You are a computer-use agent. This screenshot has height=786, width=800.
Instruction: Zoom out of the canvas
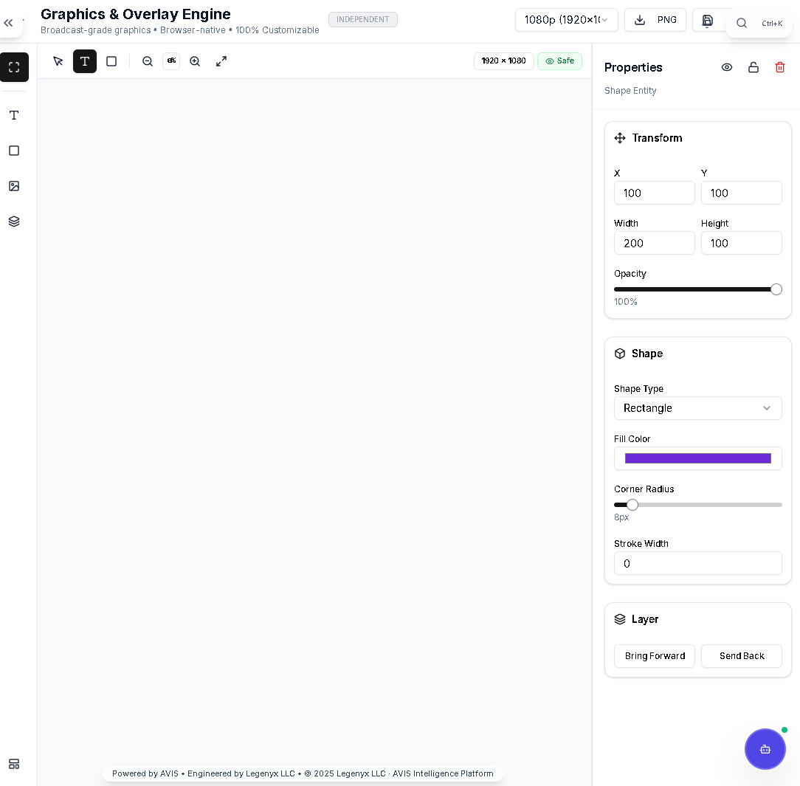(148, 61)
